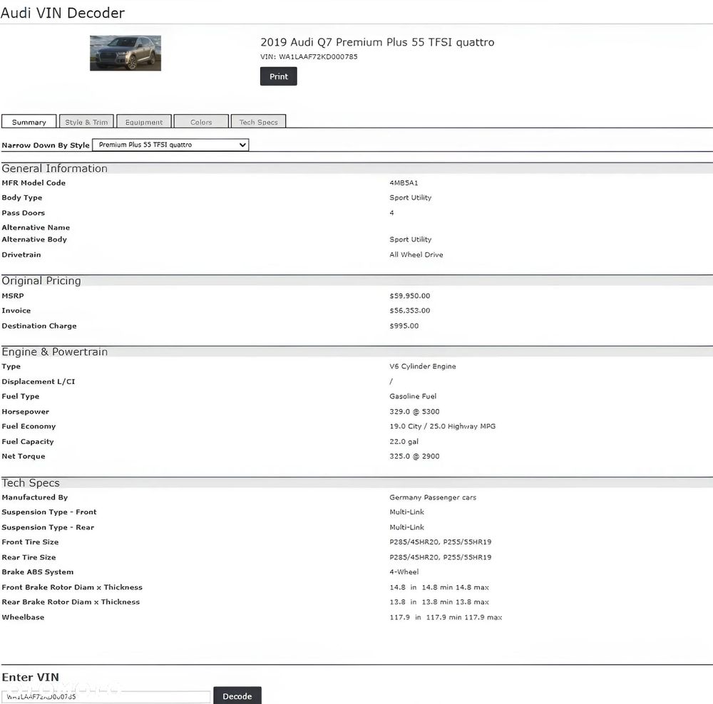Click the Displacement L/CI label
Screen dimensions: 713x704
click(x=39, y=381)
